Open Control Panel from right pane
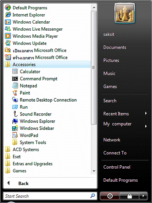The height and width of the screenshot is (203, 152). click(117, 167)
